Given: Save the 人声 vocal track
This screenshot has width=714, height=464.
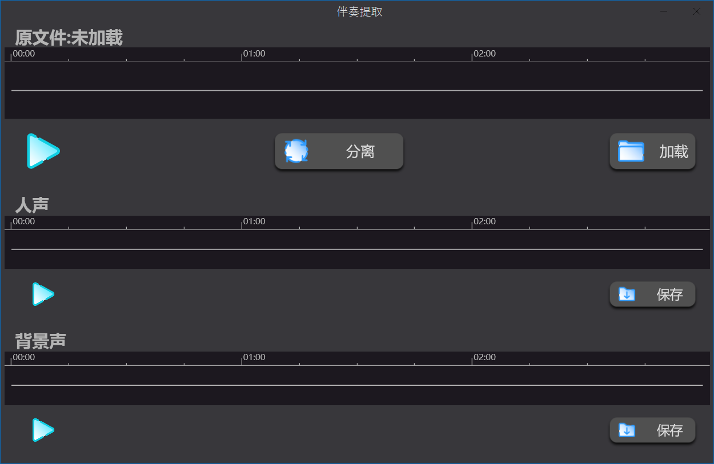Looking at the screenshot, I should (x=652, y=294).
